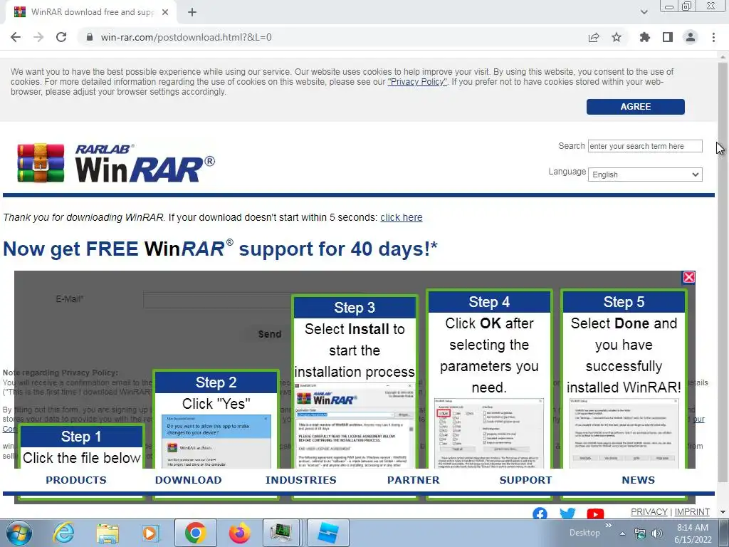This screenshot has width=729, height=547.
Task: Open the INDUSTRIES menu
Action: [x=301, y=480]
